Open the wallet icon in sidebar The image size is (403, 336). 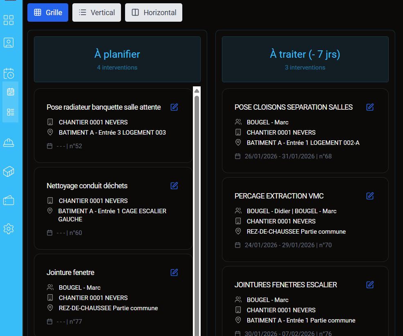pyautogui.click(x=9, y=201)
